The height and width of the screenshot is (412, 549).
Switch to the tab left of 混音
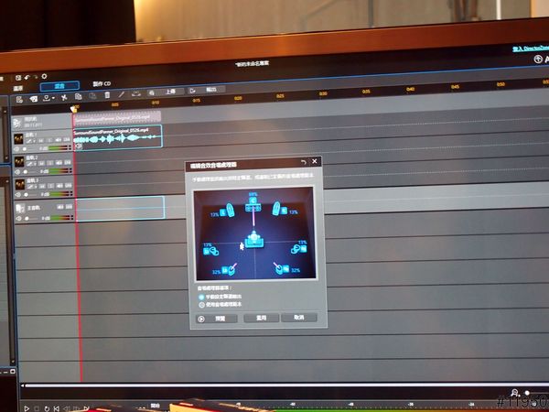pyautogui.click(x=18, y=88)
